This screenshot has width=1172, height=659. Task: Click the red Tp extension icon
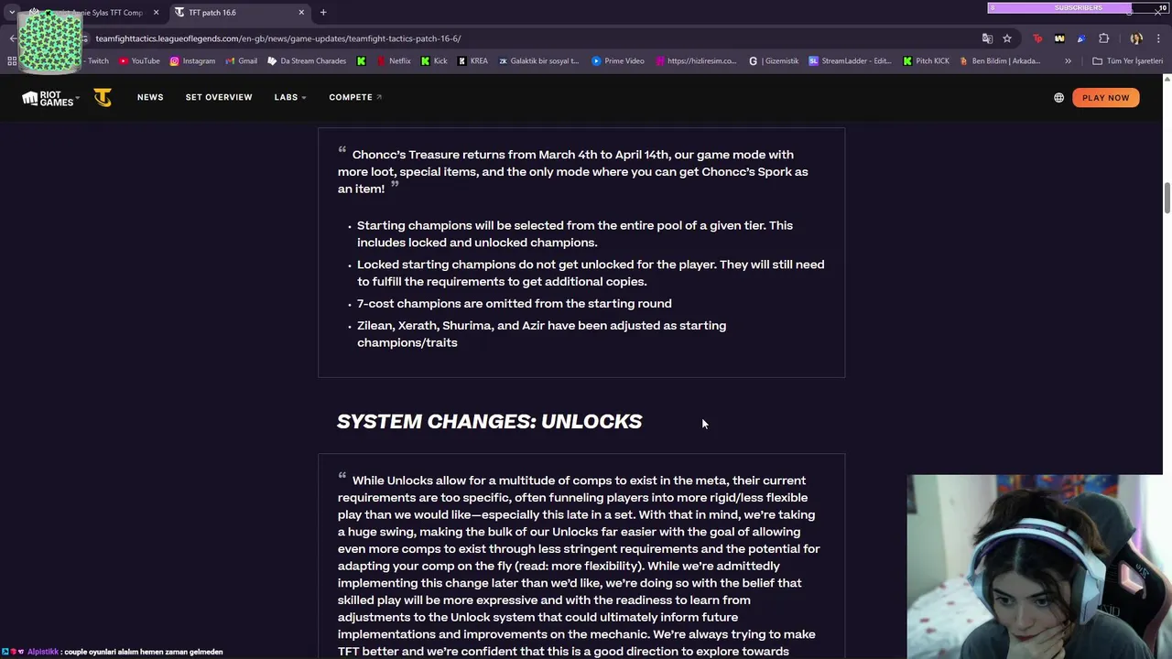tap(1037, 38)
